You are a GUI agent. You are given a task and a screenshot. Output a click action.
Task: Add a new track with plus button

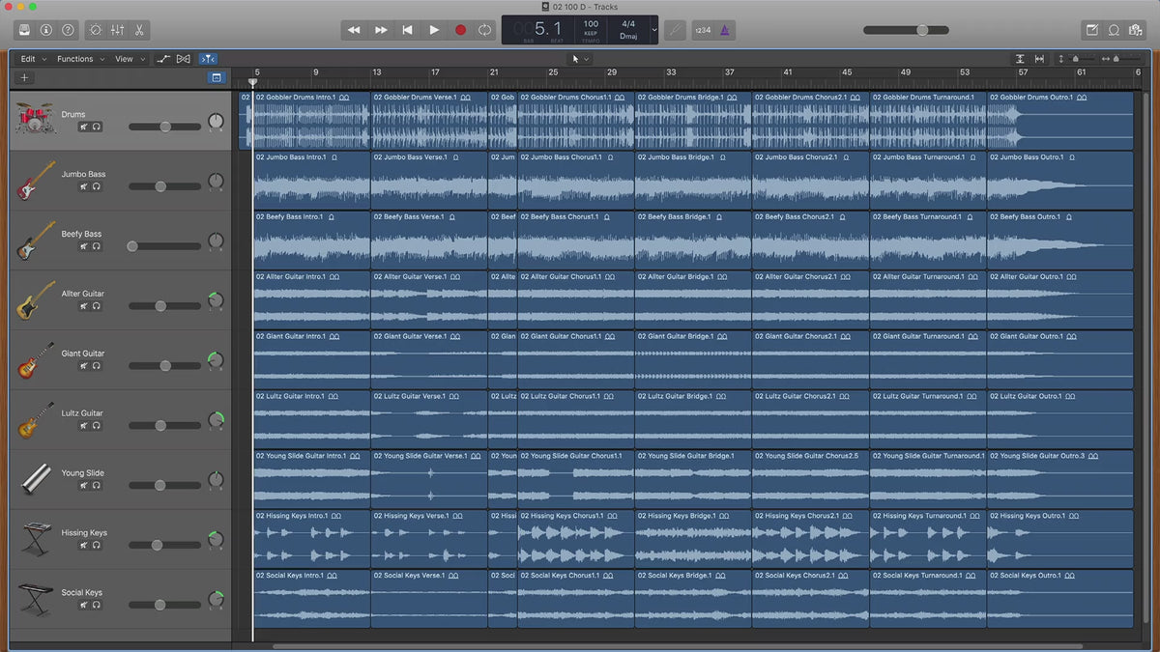pyautogui.click(x=25, y=77)
